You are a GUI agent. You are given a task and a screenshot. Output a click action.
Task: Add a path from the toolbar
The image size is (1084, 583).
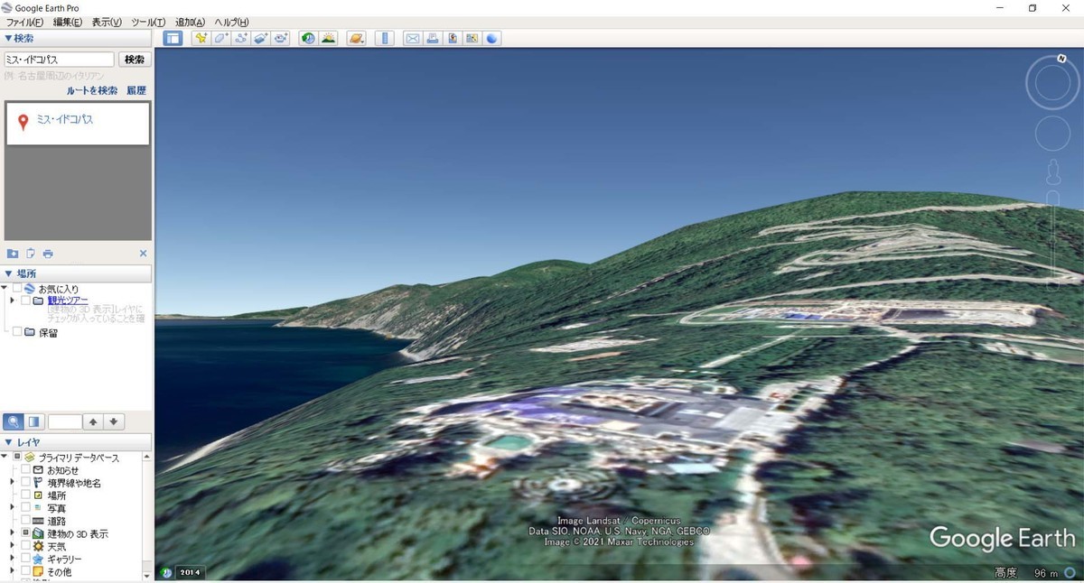[x=241, y=38]
